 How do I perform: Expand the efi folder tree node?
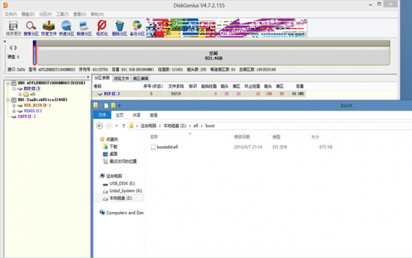tap(20, 94)
